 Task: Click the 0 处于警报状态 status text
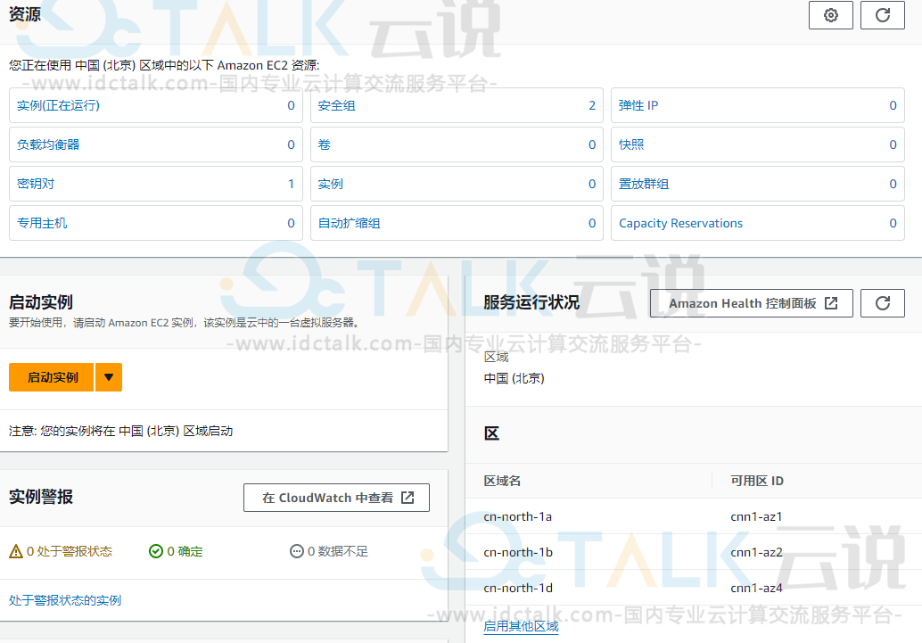click(x=69, y=551)
